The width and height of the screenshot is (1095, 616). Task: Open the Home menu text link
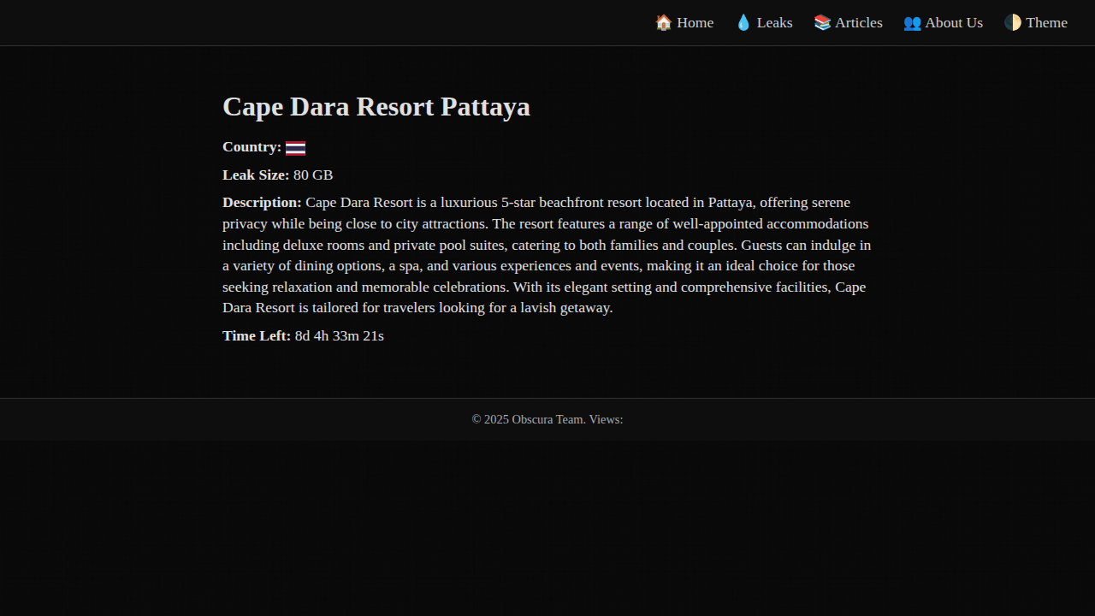(x=695, y=23)
